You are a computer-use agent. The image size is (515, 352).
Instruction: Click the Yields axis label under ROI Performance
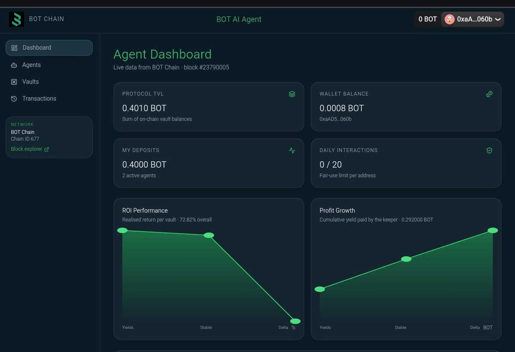click(x=128, y=328)
